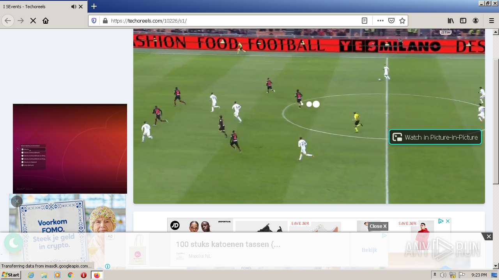Launch Internet Explorer from taskbar
Image resolution: width=499 pixels, height=280 pixels.
[31, 275]
